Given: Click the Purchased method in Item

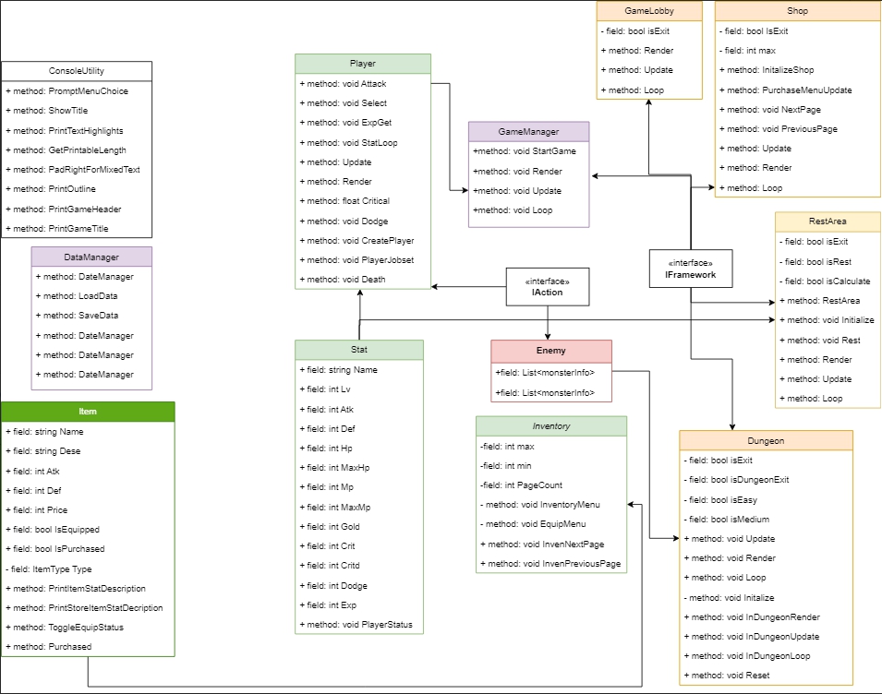Looking at the screenshot, I should (88, 647).
